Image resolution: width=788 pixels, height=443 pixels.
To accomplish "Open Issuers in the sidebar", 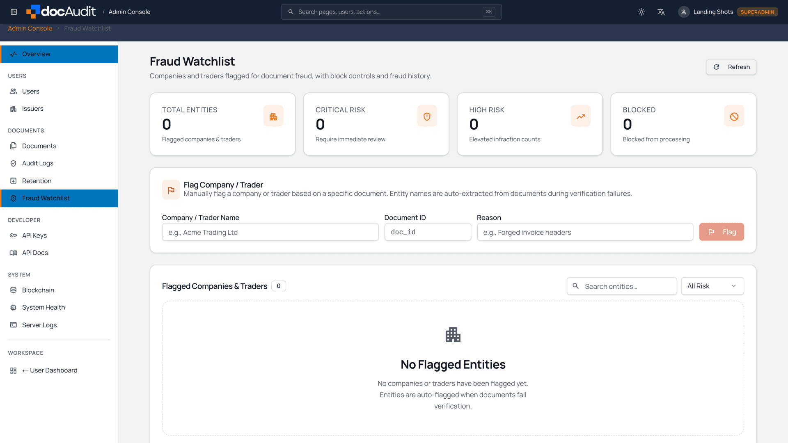I will pos(59,109).
